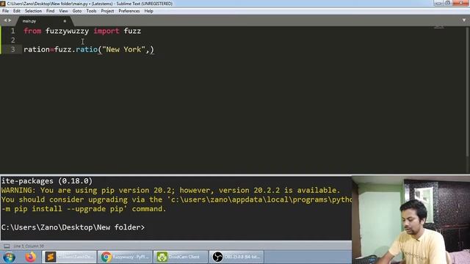Image resolution: width=470 pixels, height=264 pixels.
Task: Open the Selection menu
Action: [x=33, y=11]
